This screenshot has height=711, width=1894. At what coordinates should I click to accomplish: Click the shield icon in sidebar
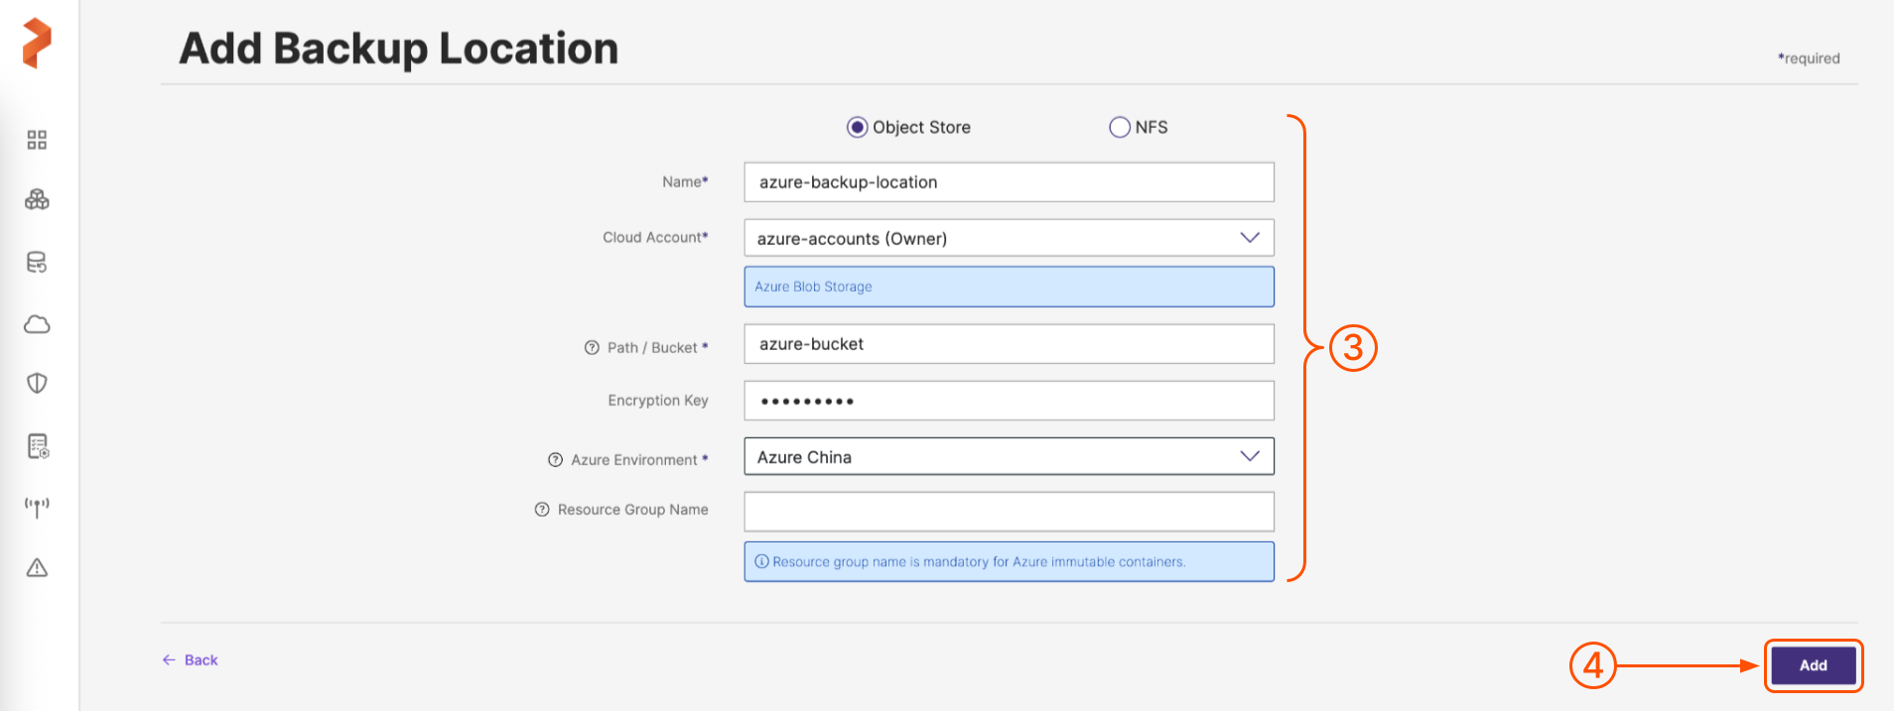(x=37, y=384)
